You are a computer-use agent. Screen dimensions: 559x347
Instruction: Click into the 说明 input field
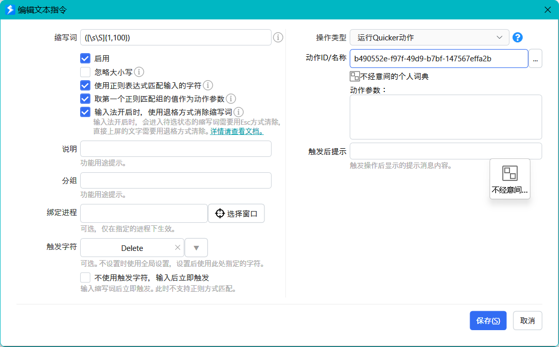[x=176, y=149]
